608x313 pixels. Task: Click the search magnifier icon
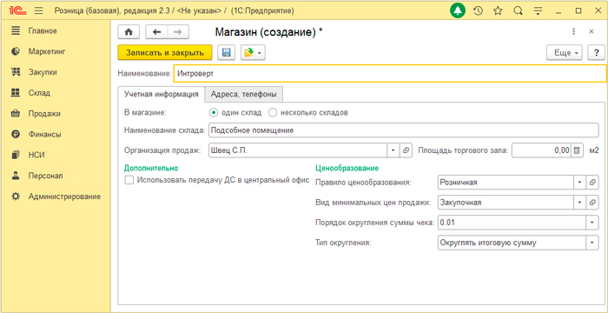point(518,11)
